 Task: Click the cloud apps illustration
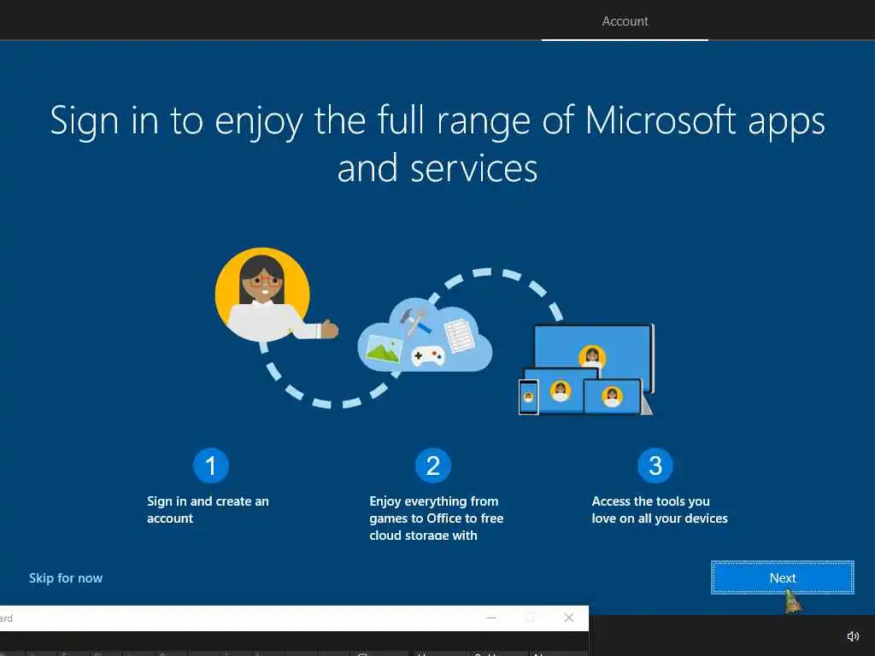(x=425, y=337)
